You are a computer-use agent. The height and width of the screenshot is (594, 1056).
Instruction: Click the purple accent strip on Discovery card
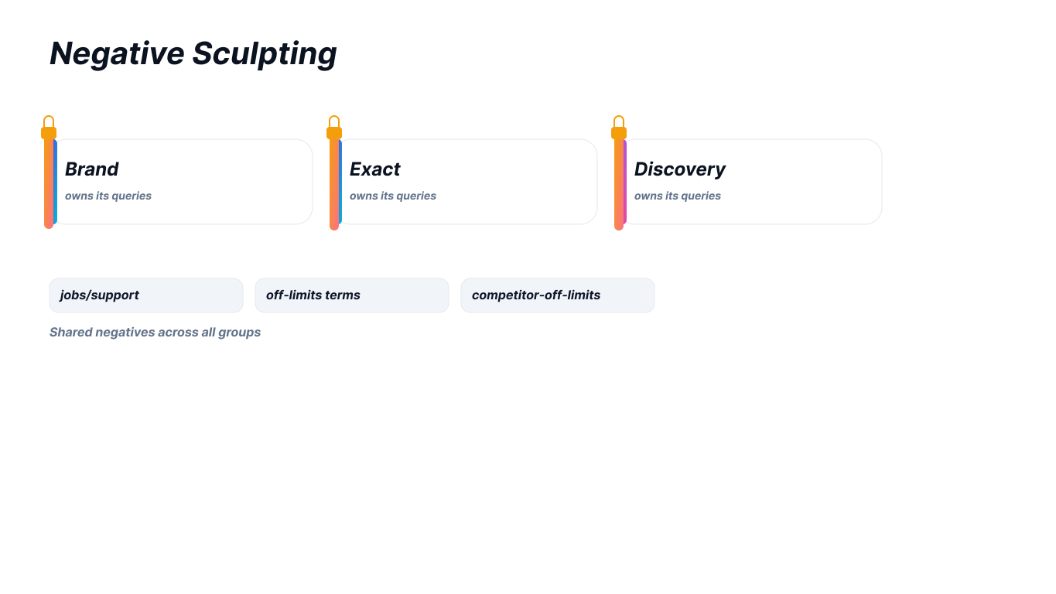(625, 182)
